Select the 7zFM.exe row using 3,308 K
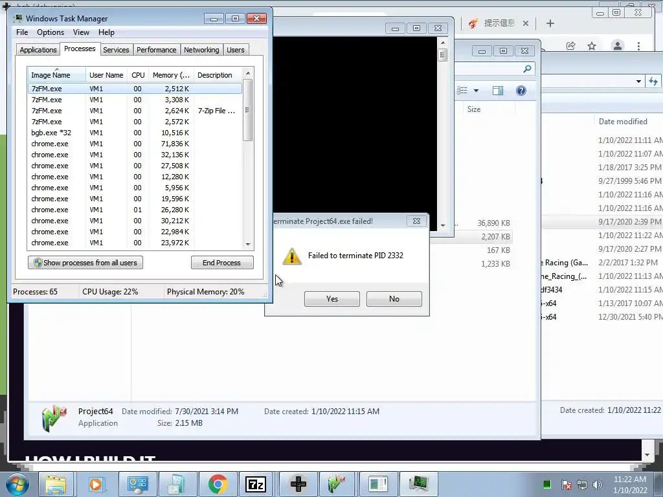 (135, 100)
